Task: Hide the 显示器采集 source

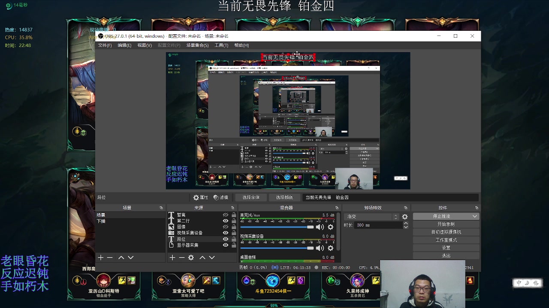Action: click(x=226, y=245)
